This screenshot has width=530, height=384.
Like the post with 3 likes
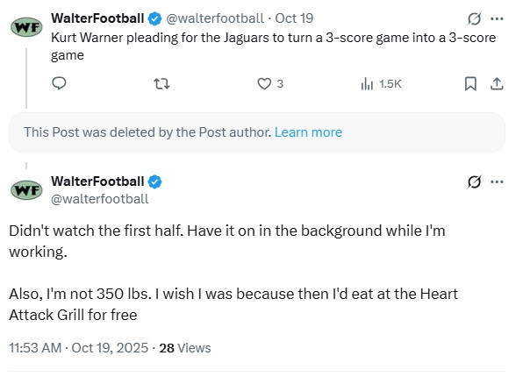264,84
